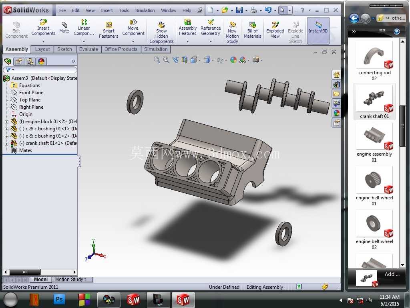Click Zoom to Area in view toolbar
This screenshot has width=410, height=308.
click(166, 60)
